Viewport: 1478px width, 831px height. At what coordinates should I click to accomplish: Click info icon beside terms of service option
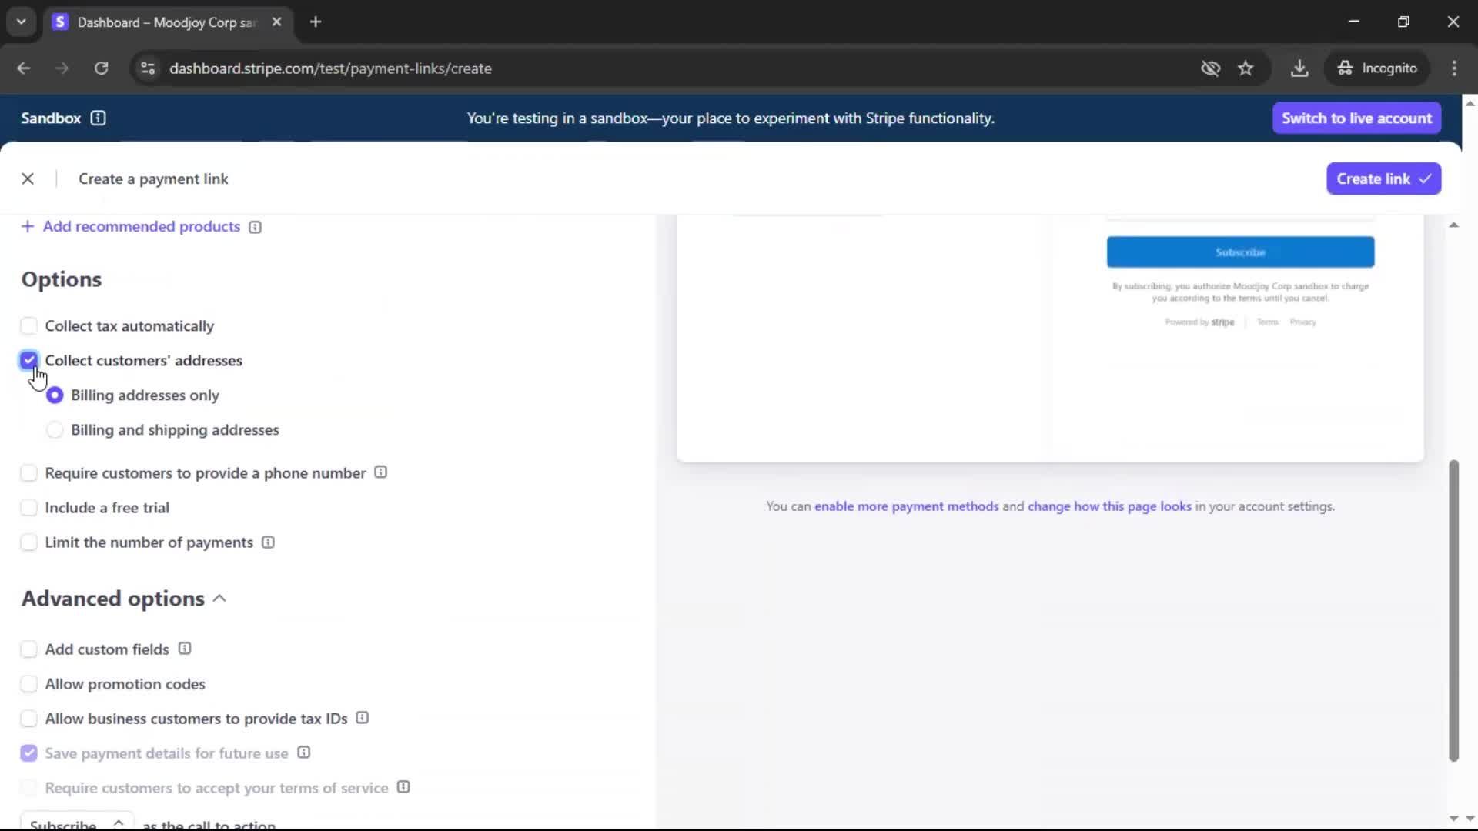pos(403,787)
